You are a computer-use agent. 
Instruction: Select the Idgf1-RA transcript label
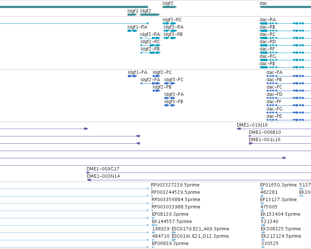tap(137, 27)
